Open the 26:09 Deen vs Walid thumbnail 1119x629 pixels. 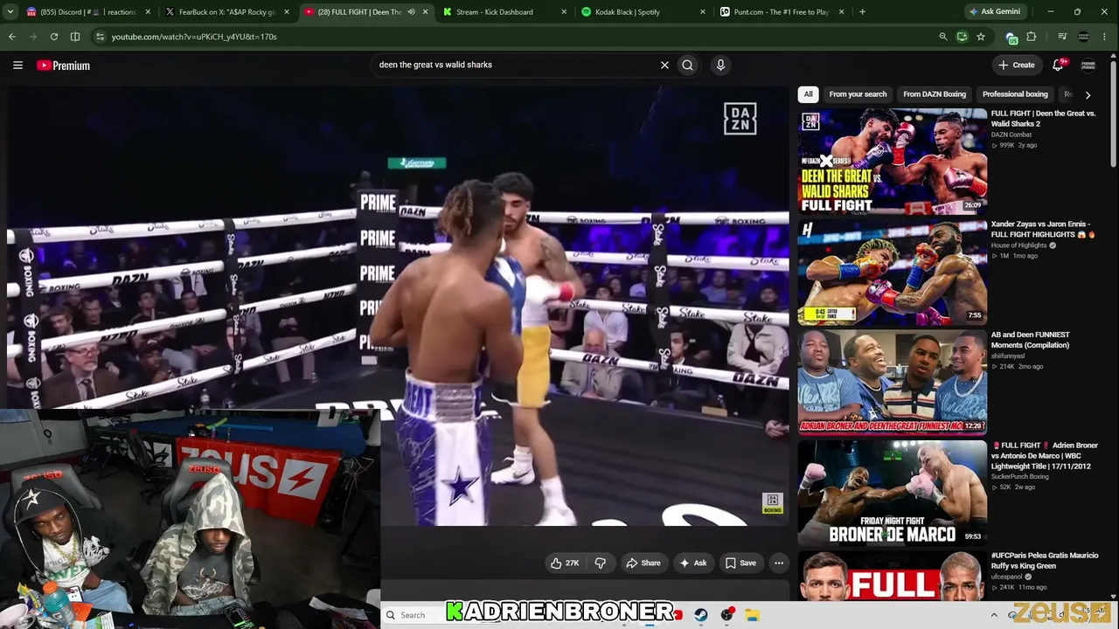coord(892,161)
